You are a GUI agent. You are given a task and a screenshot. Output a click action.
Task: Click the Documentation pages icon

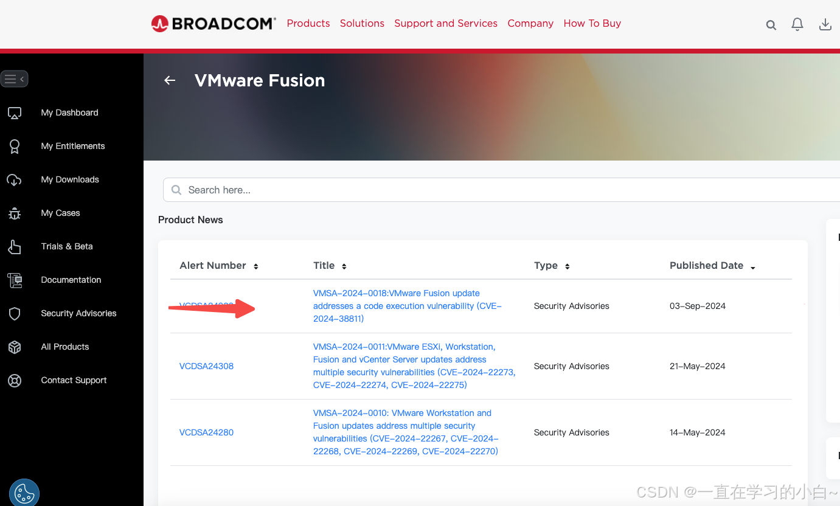click(15, 280)
